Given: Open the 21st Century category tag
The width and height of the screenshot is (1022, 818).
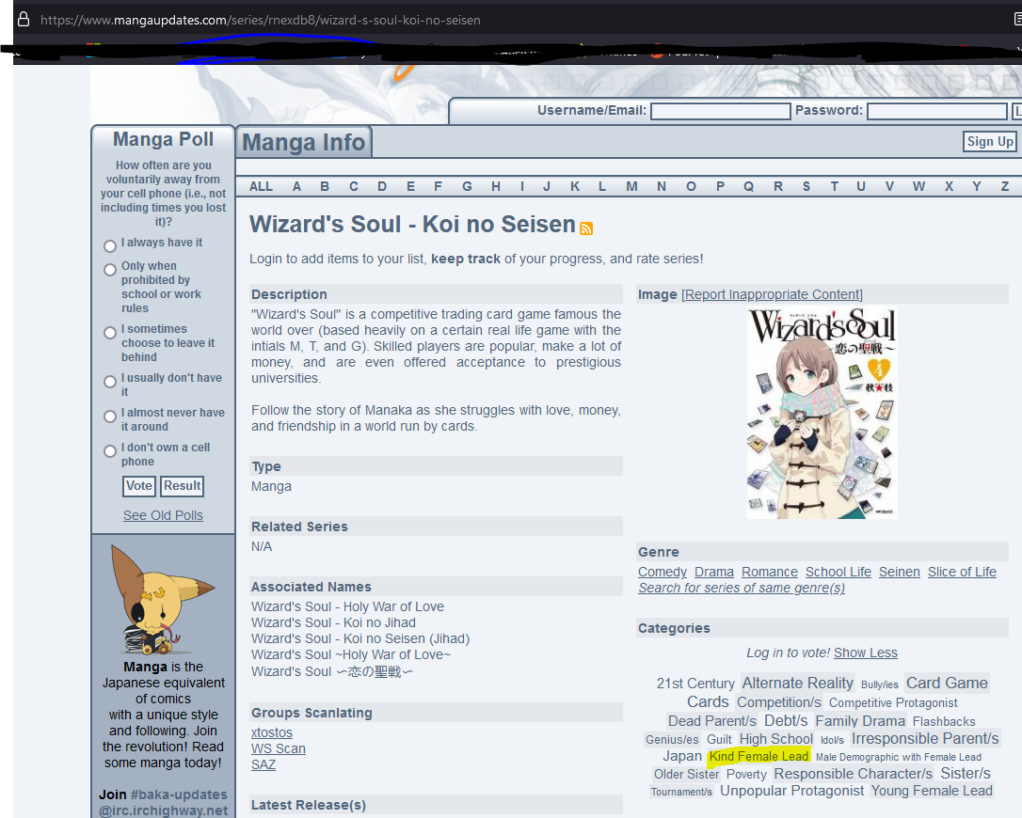Looking at the screenshot, I should [695, 684].
